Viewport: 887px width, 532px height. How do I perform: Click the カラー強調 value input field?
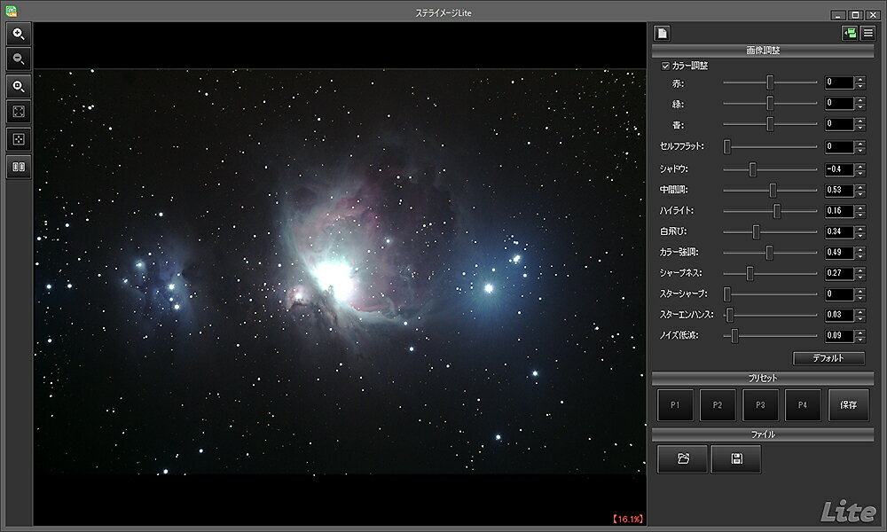coord(839,253)
